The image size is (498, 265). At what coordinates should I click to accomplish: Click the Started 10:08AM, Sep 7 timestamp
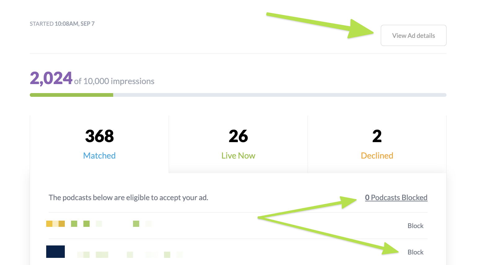point(62,24)
